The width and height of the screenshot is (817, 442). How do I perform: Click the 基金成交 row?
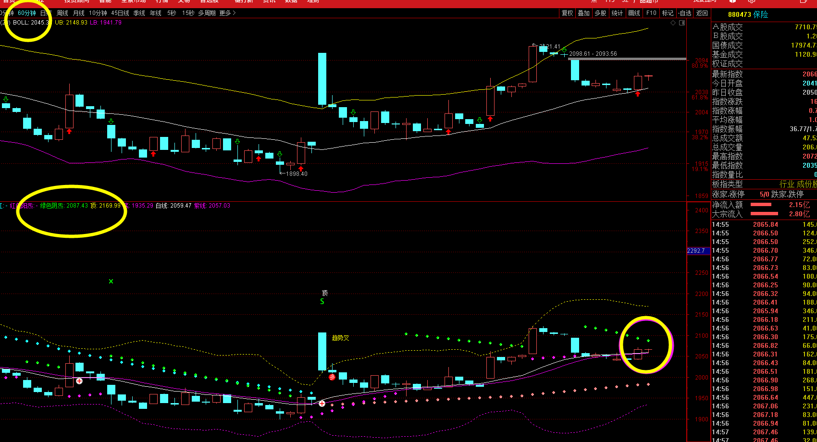(x=764, y=54)
